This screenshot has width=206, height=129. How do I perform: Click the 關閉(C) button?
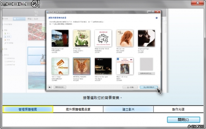[x=183, y=120]
